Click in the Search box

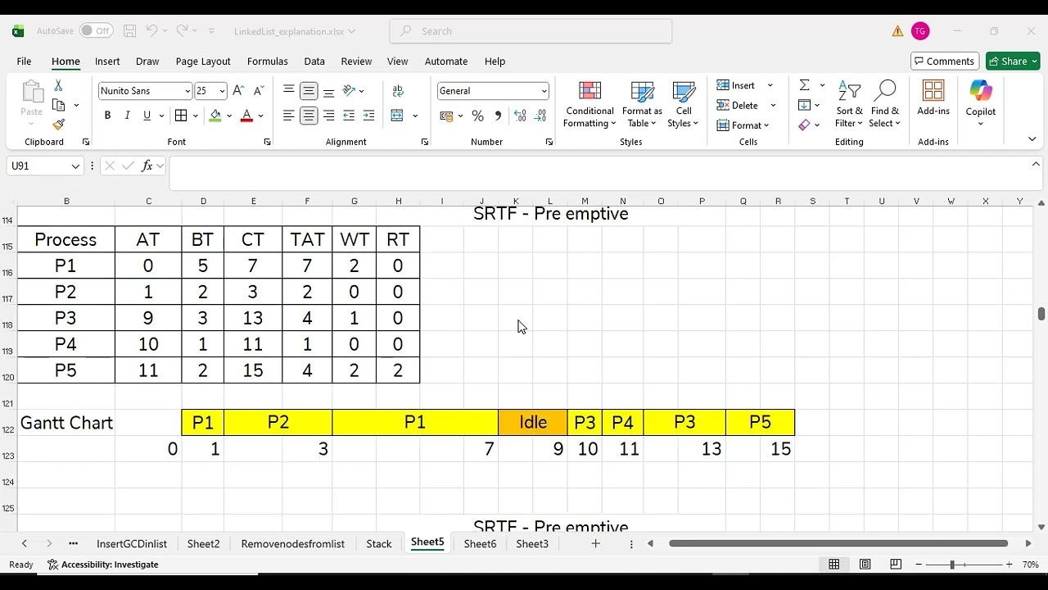click(x=531, y=31)
